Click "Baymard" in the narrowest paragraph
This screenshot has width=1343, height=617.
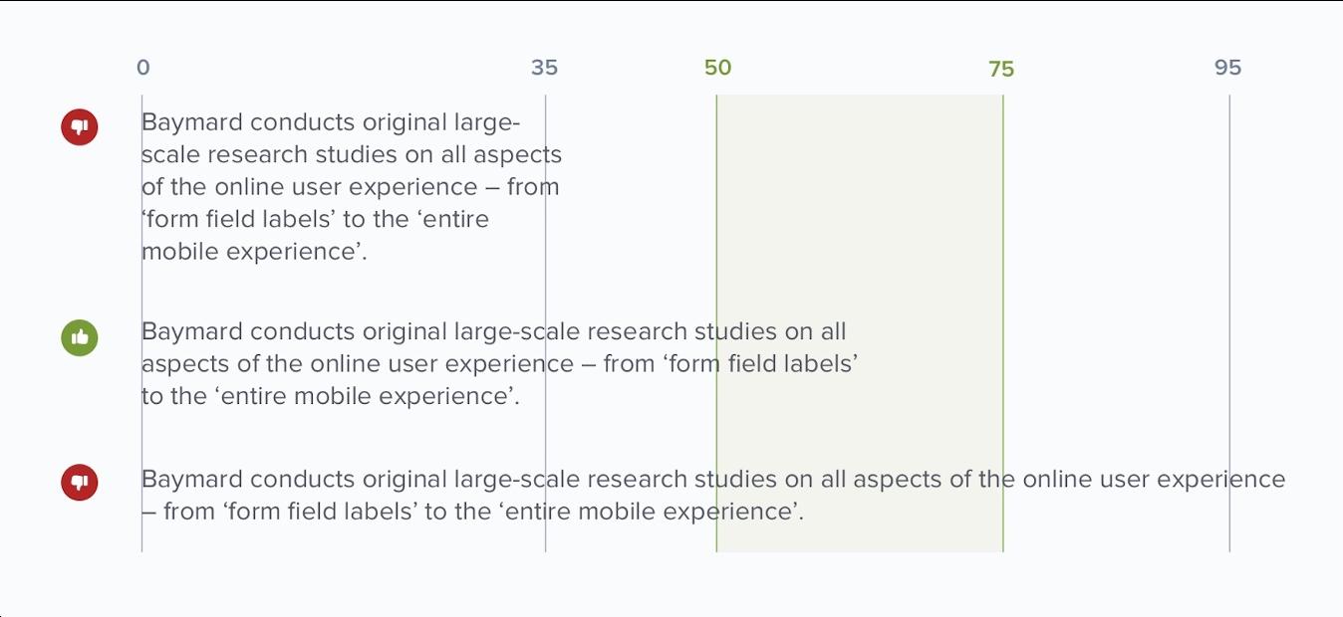tap(192, 122)
